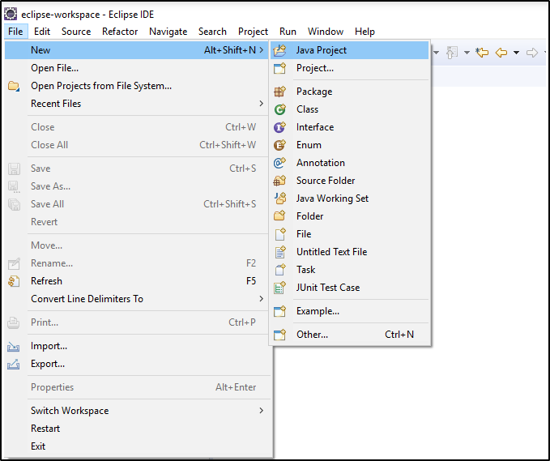
Task: Click the Java Project icon in submenu
Action: [279, 50]
